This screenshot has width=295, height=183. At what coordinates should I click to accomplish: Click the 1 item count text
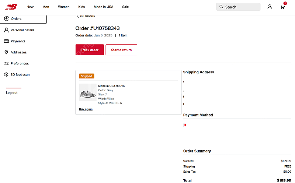(123, 35)
